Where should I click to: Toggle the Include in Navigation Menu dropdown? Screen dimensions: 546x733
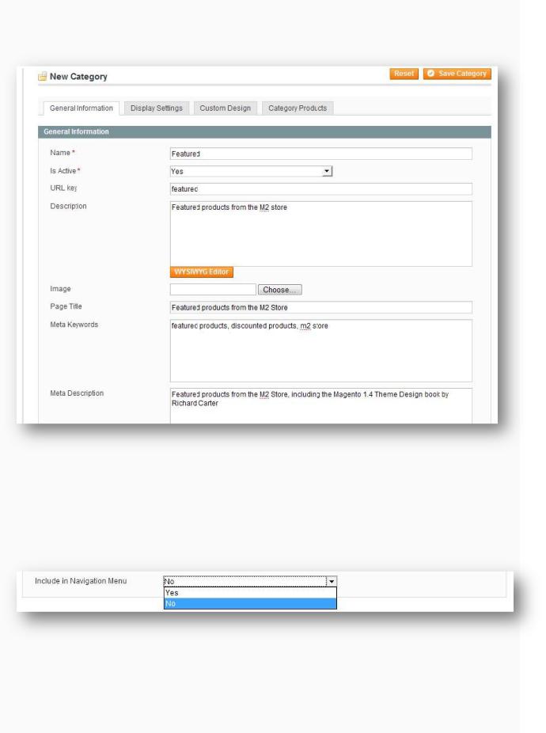point(250,582)
